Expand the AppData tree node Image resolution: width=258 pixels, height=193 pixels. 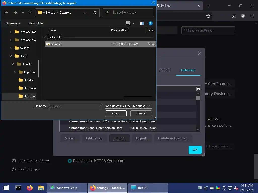click(15, 72)
